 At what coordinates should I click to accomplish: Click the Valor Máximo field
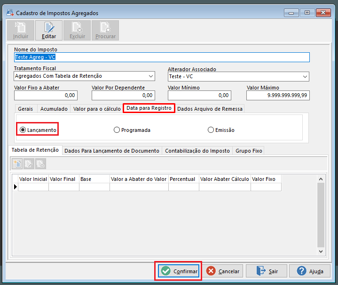coord(278,95)
